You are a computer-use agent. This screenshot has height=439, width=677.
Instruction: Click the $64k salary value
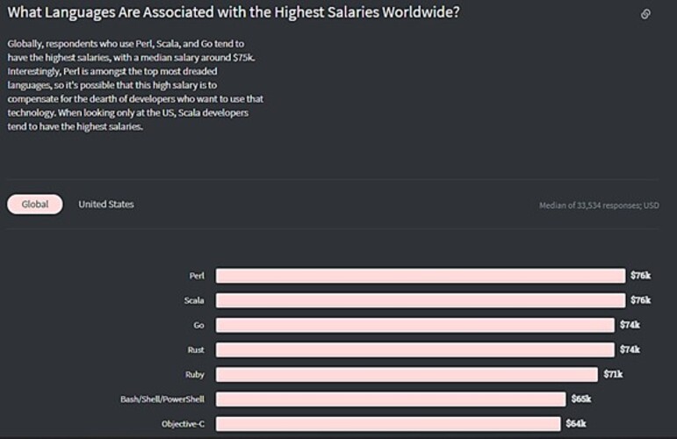click(575, 423)
